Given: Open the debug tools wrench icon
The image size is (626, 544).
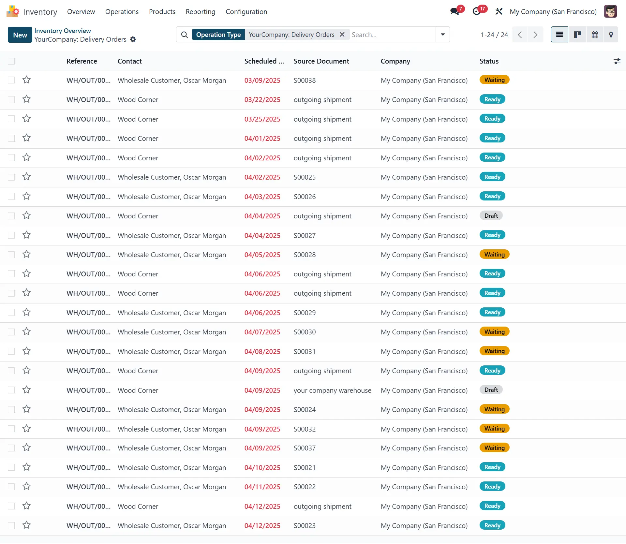Looking at the screenshot, I should pos(499,11).
